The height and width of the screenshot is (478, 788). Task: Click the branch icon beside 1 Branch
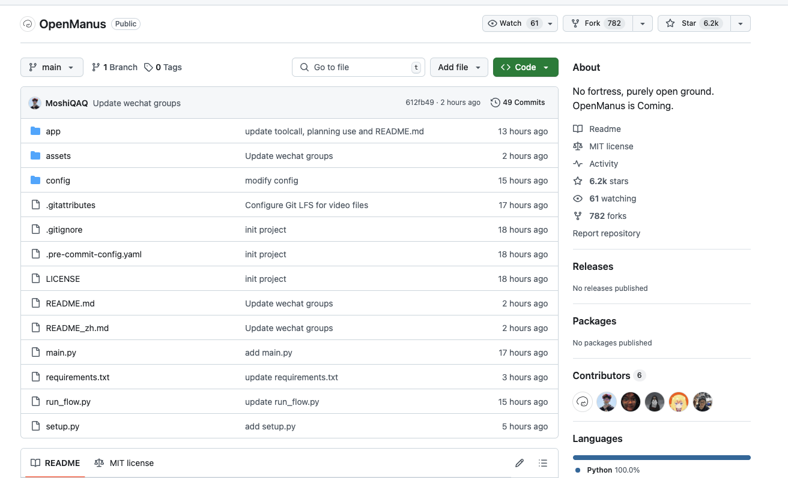tap(96, 67)
